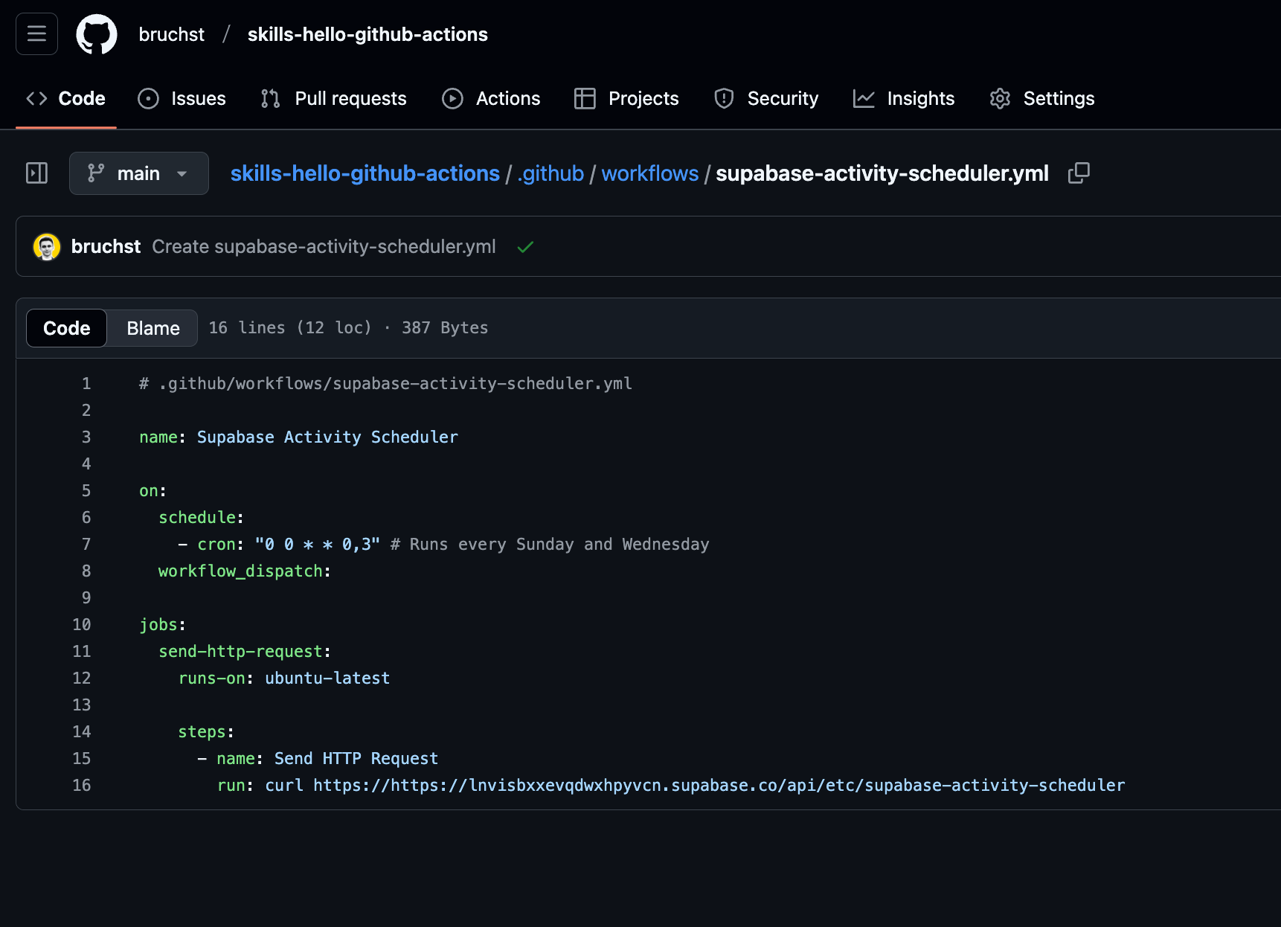Click the "Runs every Sunday and Wednesday" comment
The image size is (1281, 927).
550,545
